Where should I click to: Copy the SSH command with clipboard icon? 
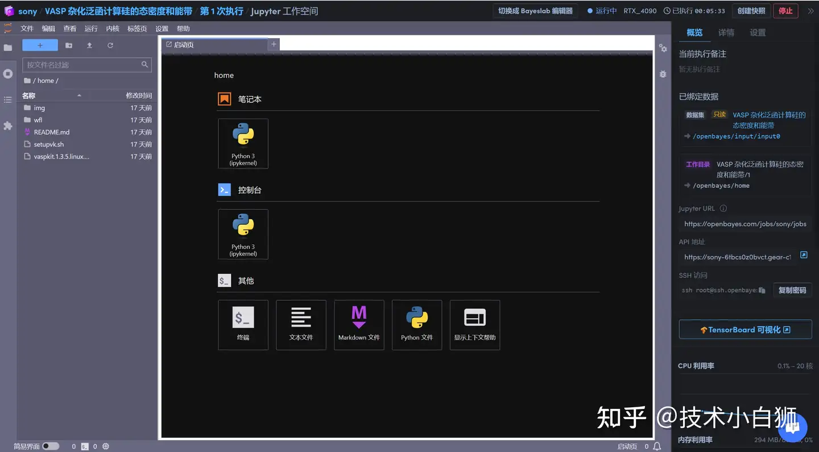click(762, 290)
